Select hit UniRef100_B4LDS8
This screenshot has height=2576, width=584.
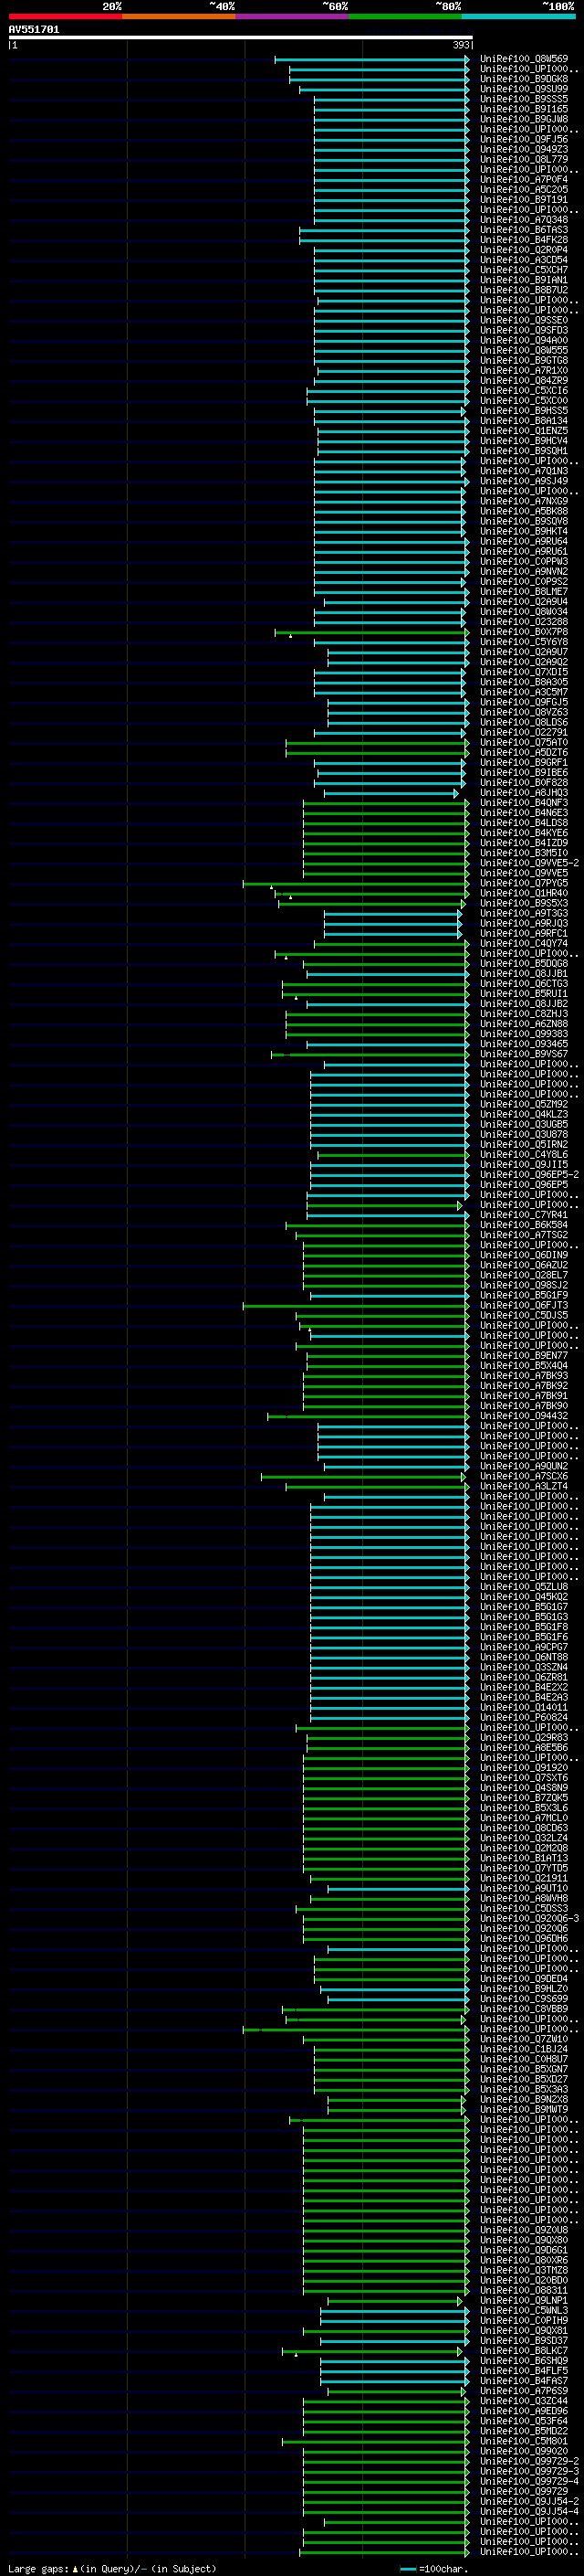click(x=524, y=823)
